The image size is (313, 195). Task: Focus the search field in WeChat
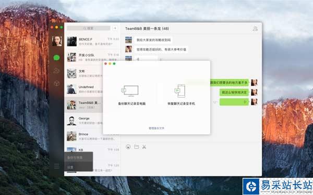pyautogui.click(x=89, y=28)
